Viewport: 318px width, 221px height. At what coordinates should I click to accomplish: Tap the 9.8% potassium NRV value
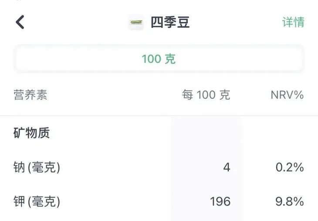pos(290,201)
